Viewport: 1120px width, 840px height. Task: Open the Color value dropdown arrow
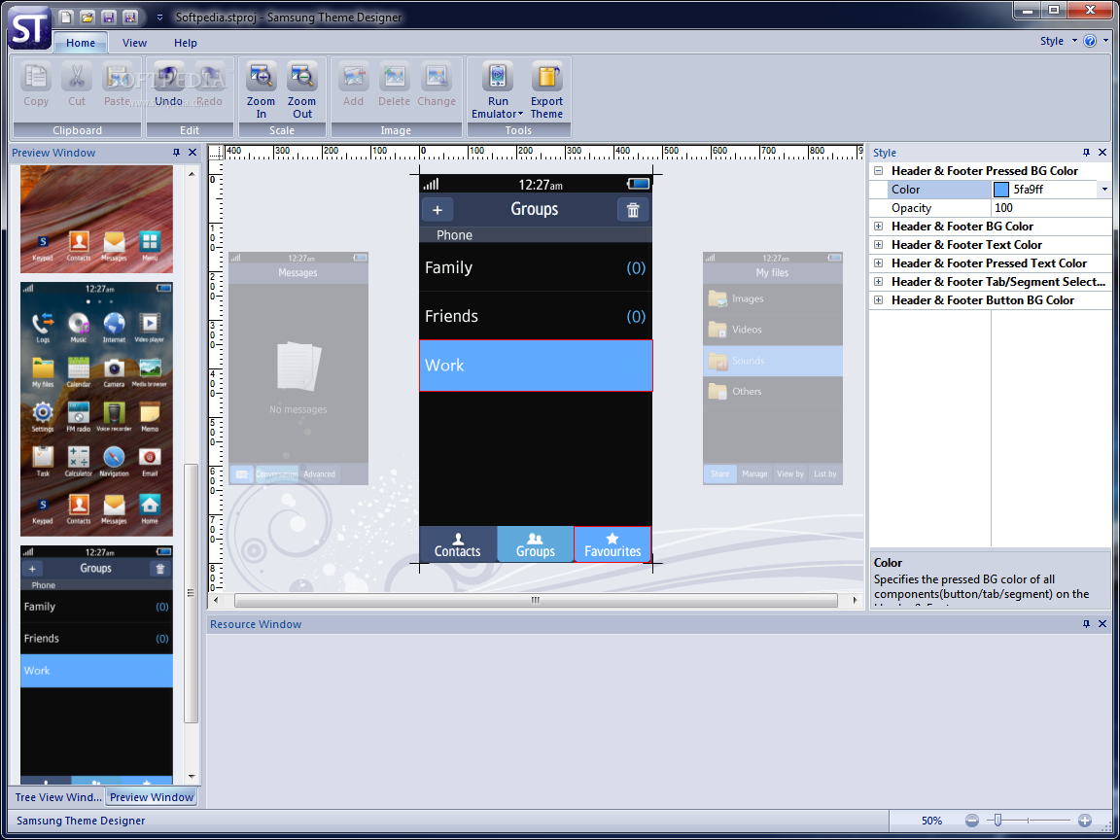pyautogui.click(x=1104, y=190)
